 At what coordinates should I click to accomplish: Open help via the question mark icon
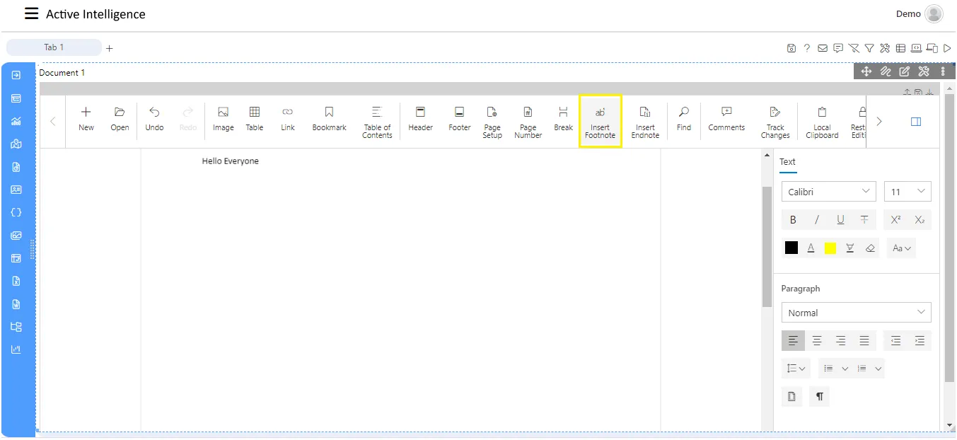pyautogui.click(x=807, y=48)
